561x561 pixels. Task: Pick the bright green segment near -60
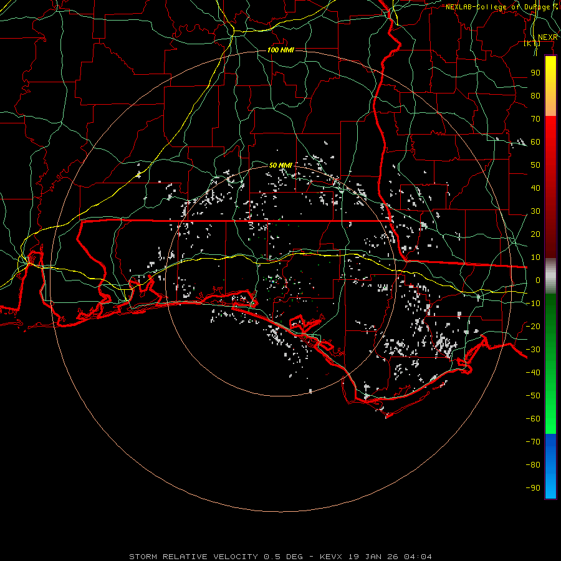[550, 419]
